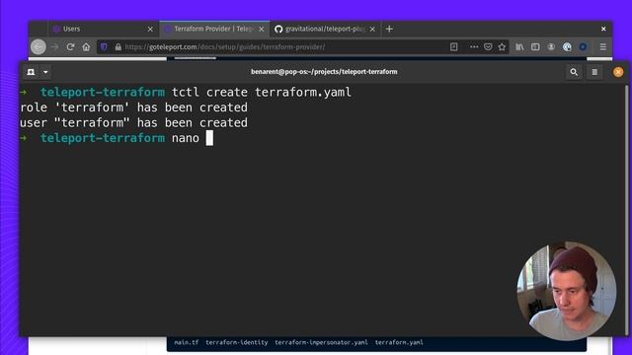632x355 pixels.
Task: Open the Firefox home page
Action: point(86,47)
